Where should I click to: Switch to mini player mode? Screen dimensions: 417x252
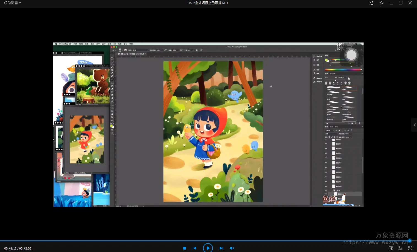point(371,3)
